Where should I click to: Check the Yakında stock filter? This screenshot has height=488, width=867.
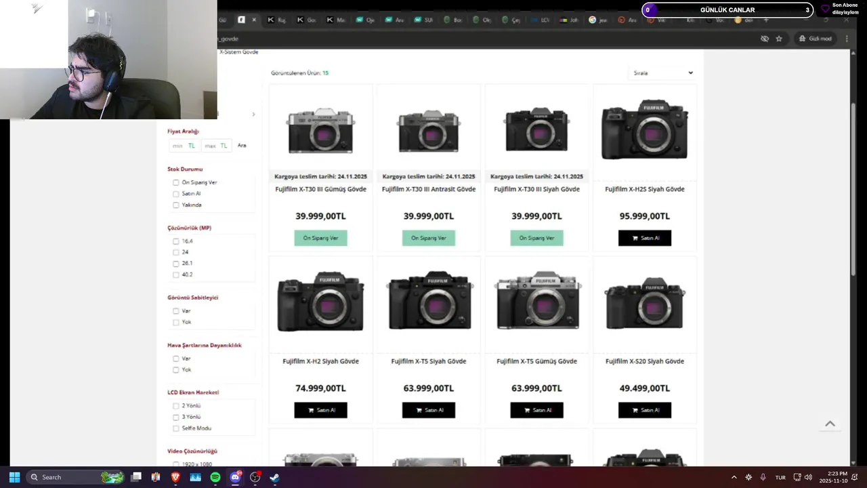176,205
